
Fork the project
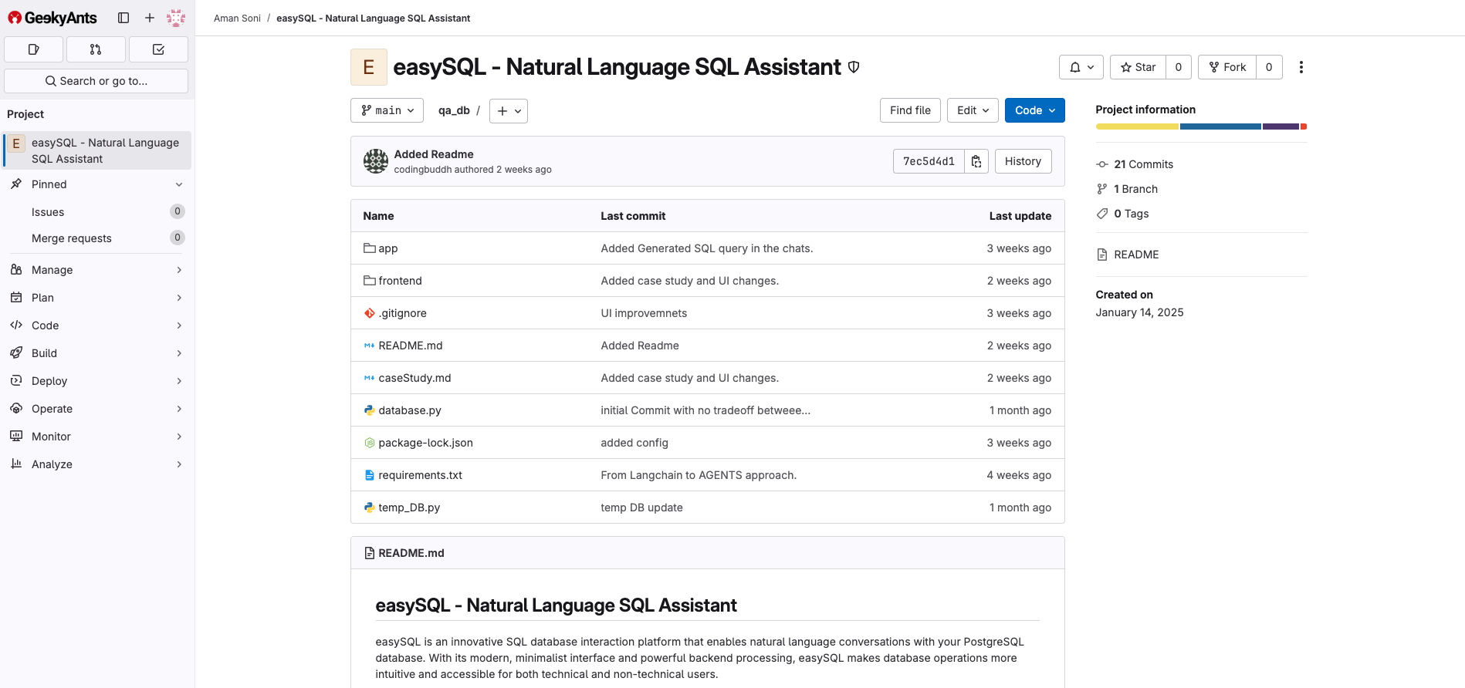pyautogui.click(x=1227, y=67)
